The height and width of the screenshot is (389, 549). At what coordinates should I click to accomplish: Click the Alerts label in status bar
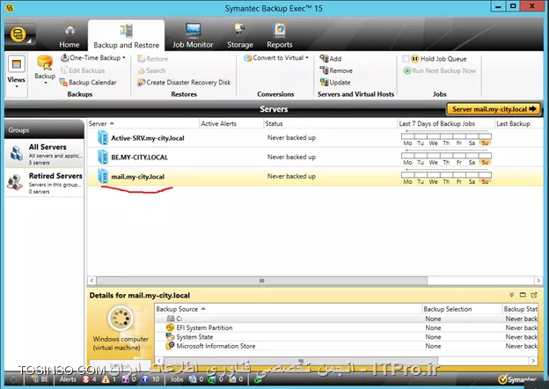point(68,379)
